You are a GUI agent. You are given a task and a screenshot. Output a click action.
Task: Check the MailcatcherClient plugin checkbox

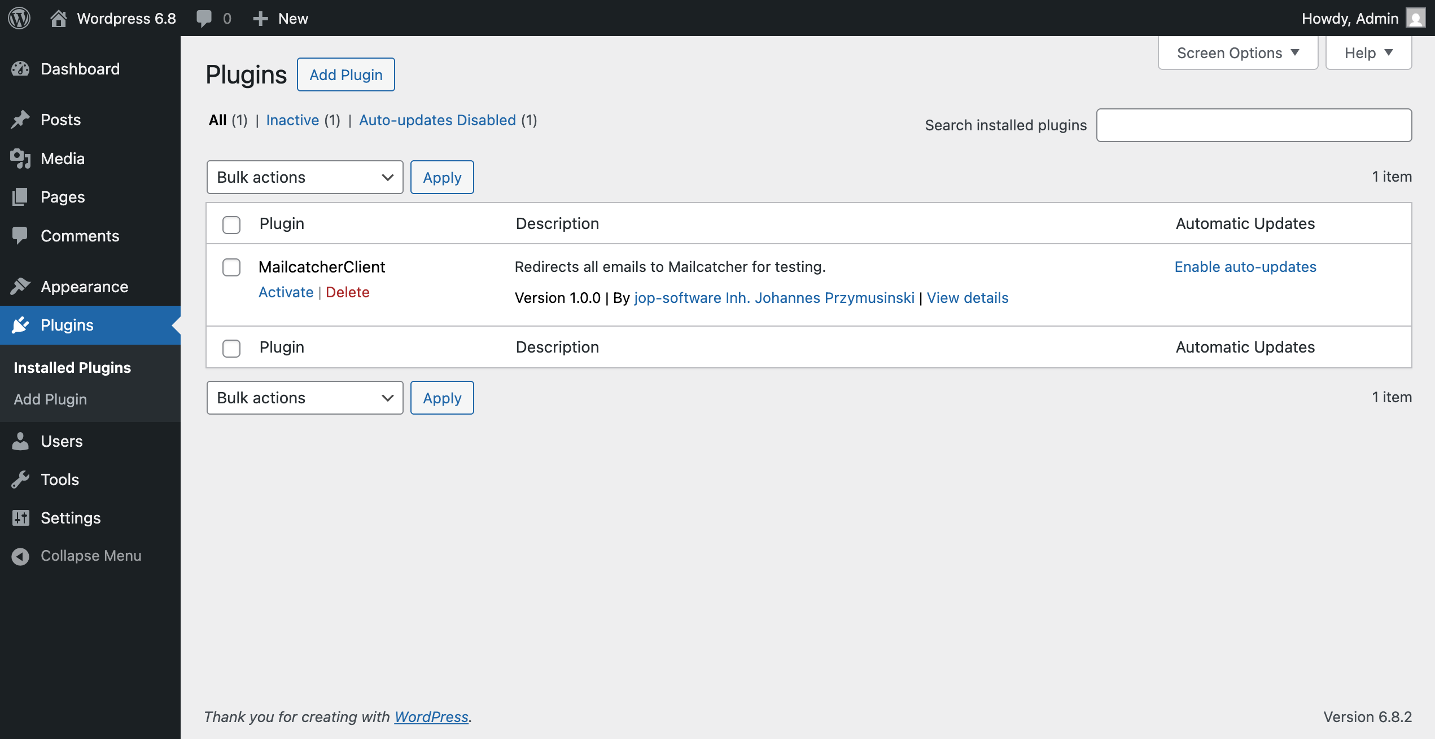(231, 268)
